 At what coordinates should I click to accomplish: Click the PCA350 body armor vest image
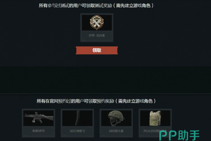(x=155, y=118)
